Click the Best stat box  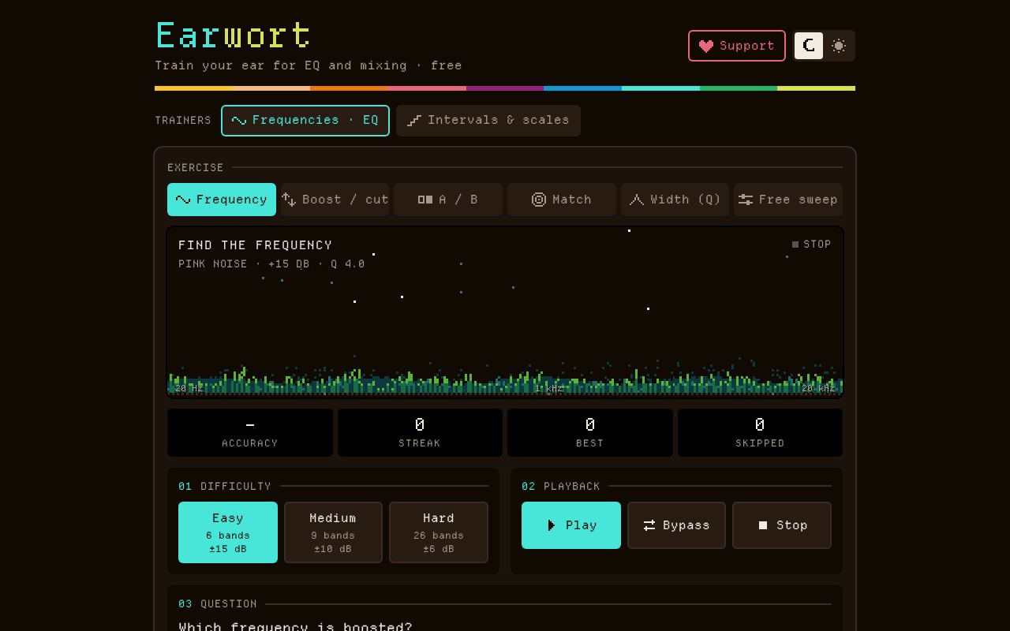[x=590, y=432]
